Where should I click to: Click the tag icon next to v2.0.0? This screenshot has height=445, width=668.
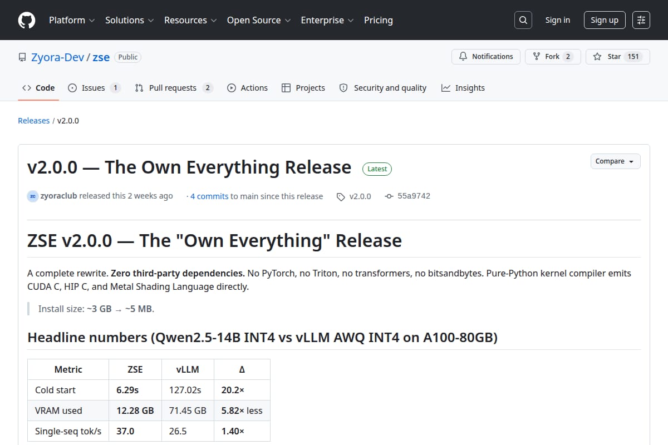tap(341, 196)
